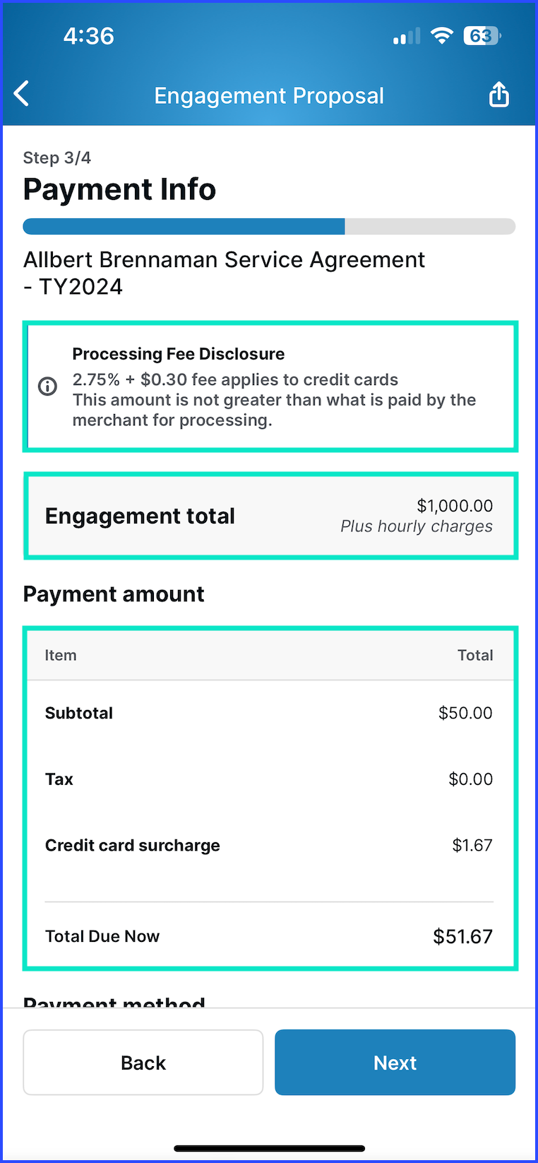Tap the info icon in fee disclosure

(x=47, y=386)
